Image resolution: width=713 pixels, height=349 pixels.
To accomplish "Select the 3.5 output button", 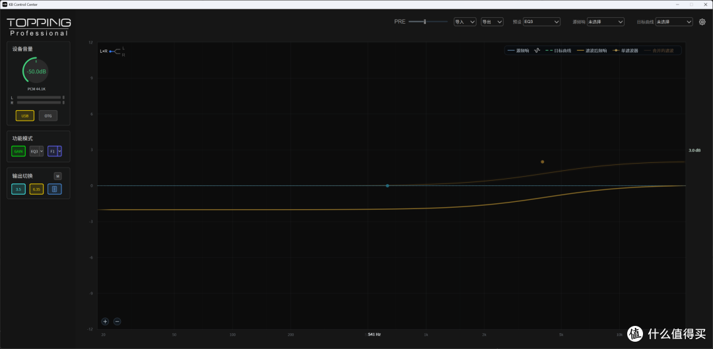I will [x=18, y=189].
